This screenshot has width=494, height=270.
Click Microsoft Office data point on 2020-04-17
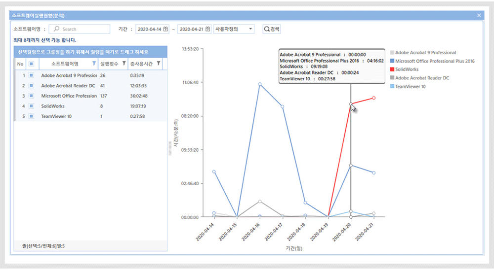[282, 106]
